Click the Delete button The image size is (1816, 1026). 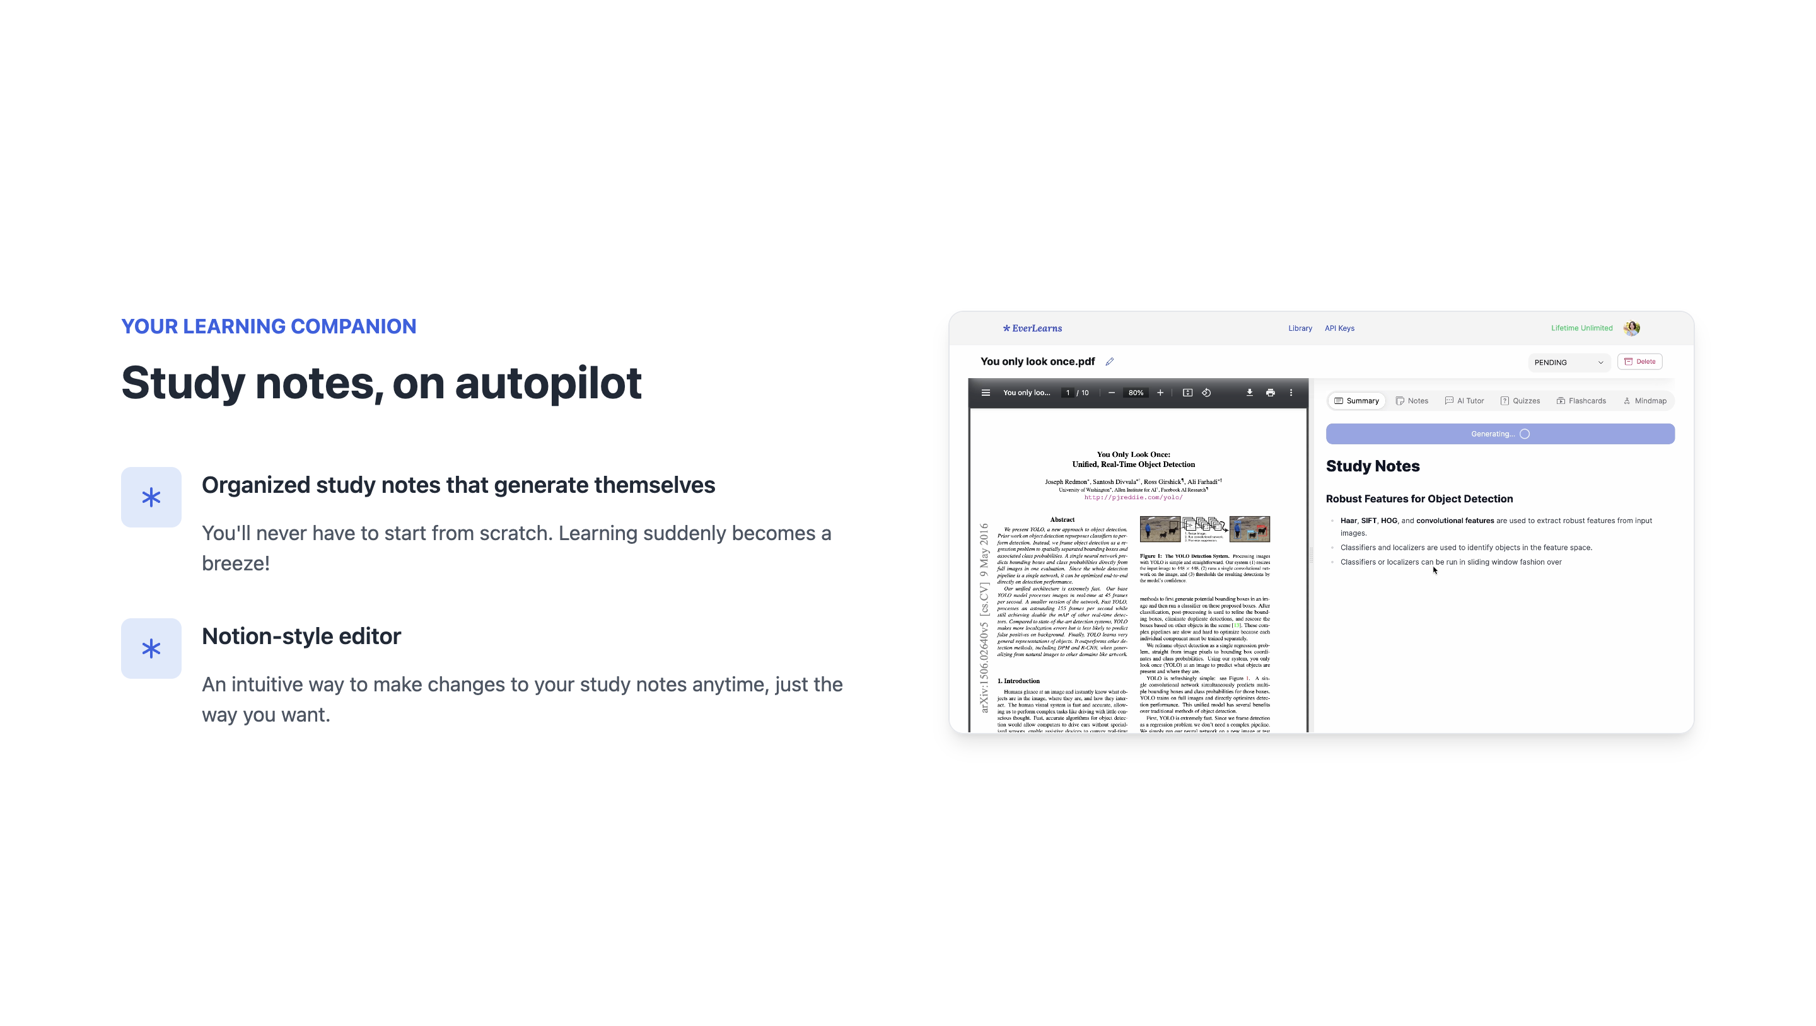1639,362
